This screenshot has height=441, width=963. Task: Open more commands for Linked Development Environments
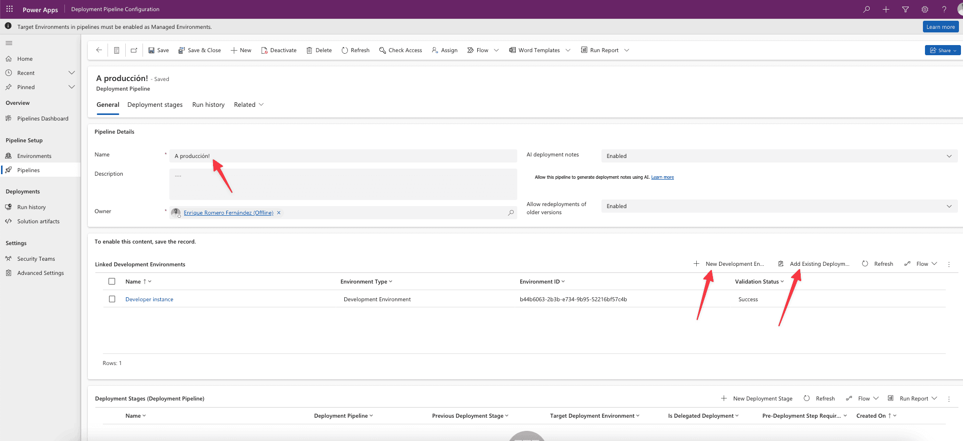pos(949,264)
